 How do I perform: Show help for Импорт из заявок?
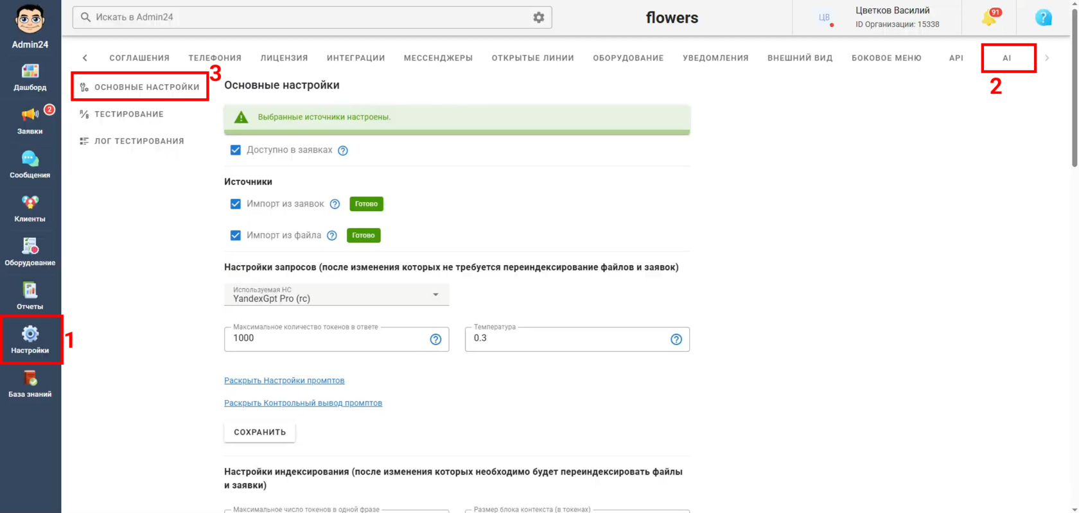(x=335, y=204)
